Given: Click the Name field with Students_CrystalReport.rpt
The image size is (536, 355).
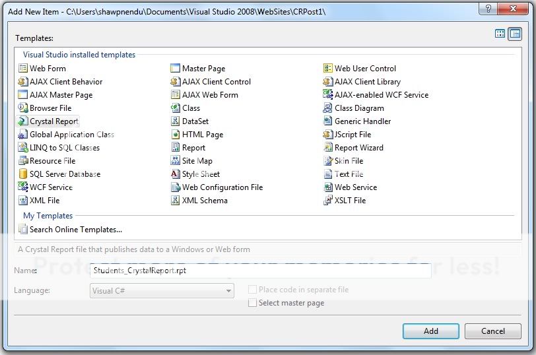Looking at the screenshot, I should pyautogui.click(x=261, y=271).
